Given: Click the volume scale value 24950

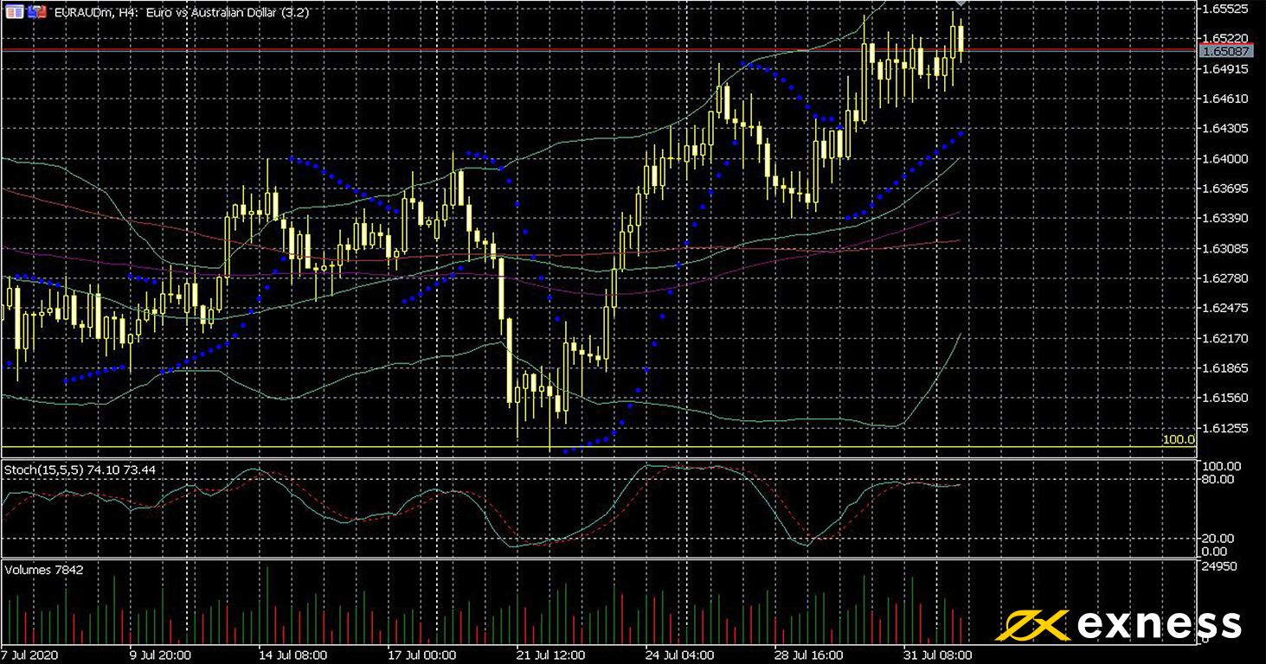Looking at the screenshot, I should (x=1218, y=566).
